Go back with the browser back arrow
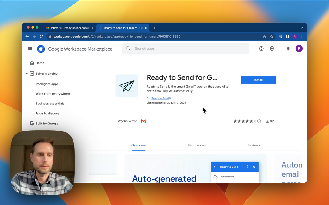 click(27, 37)
